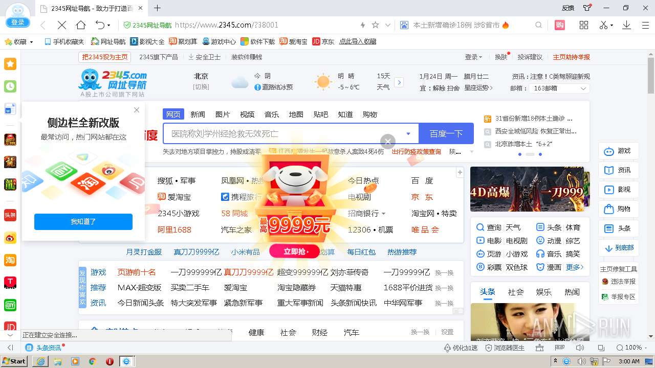The image size is (655, 368).
Task: Open the Taobao icon in sidebar
Action: (10, 260)
